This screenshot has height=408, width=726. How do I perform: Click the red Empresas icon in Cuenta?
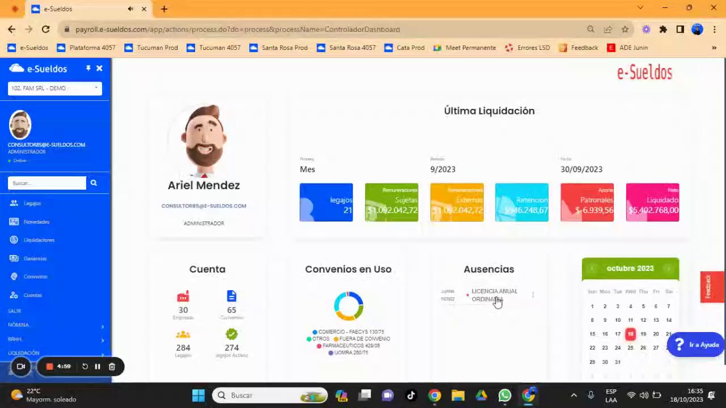tap(183, 296)
